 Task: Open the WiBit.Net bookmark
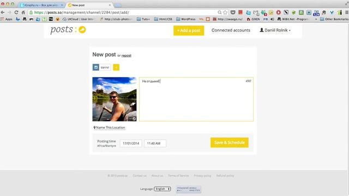coord(293,19)
